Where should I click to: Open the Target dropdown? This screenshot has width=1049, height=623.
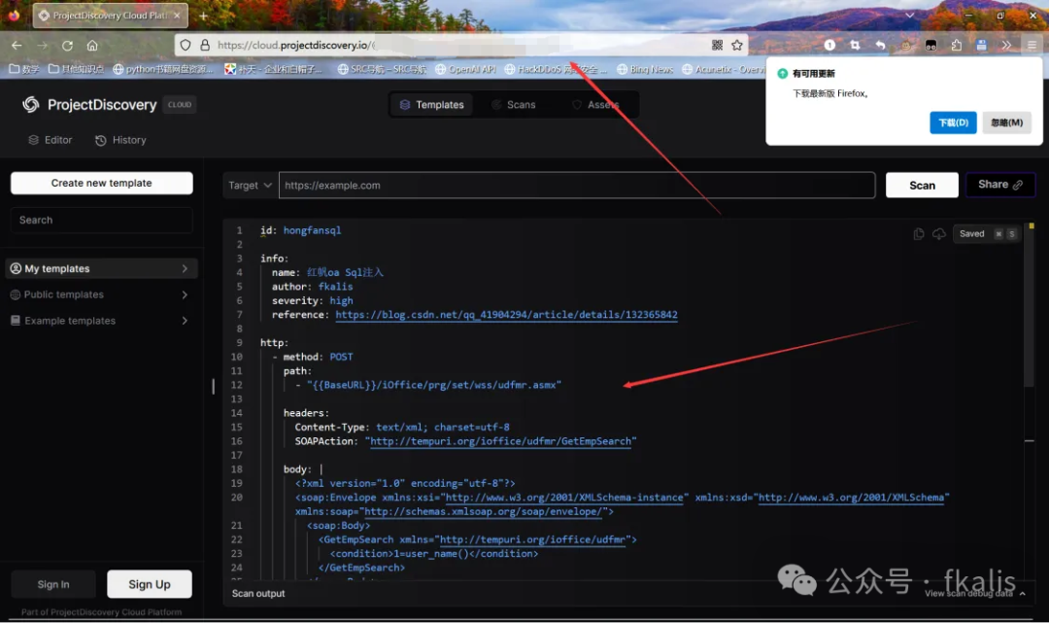251,186
